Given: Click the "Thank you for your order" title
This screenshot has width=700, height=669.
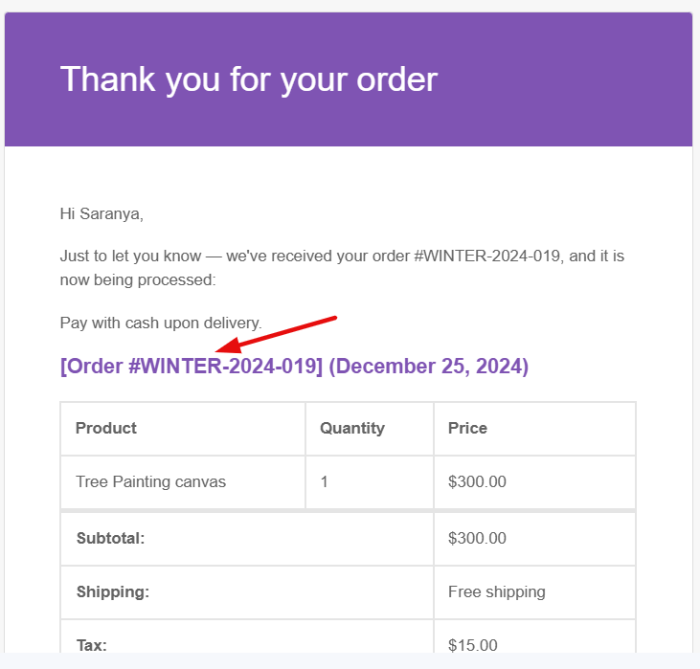Looking at the screenshot, I should click(x=249, y=78).
